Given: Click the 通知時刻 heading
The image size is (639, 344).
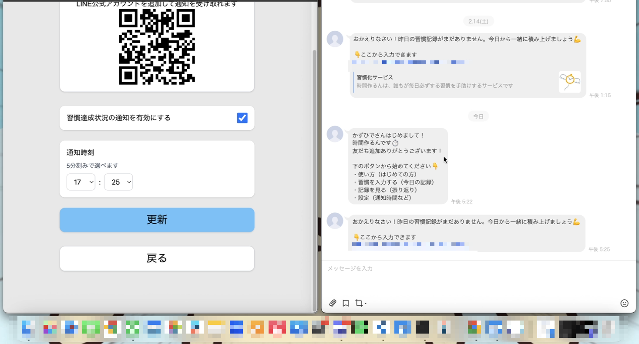Looking at the screenshot, I should tap(81, 152).
